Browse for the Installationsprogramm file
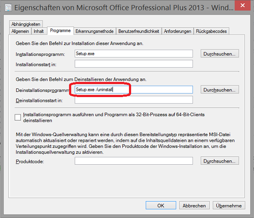Screen dimensions: 254x218 pos(220,54)
